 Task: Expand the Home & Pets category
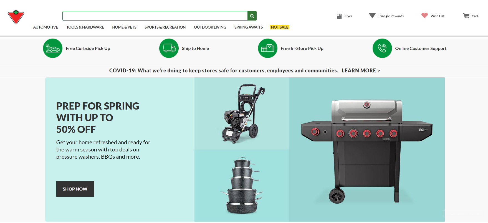click(x=124, y=27)
